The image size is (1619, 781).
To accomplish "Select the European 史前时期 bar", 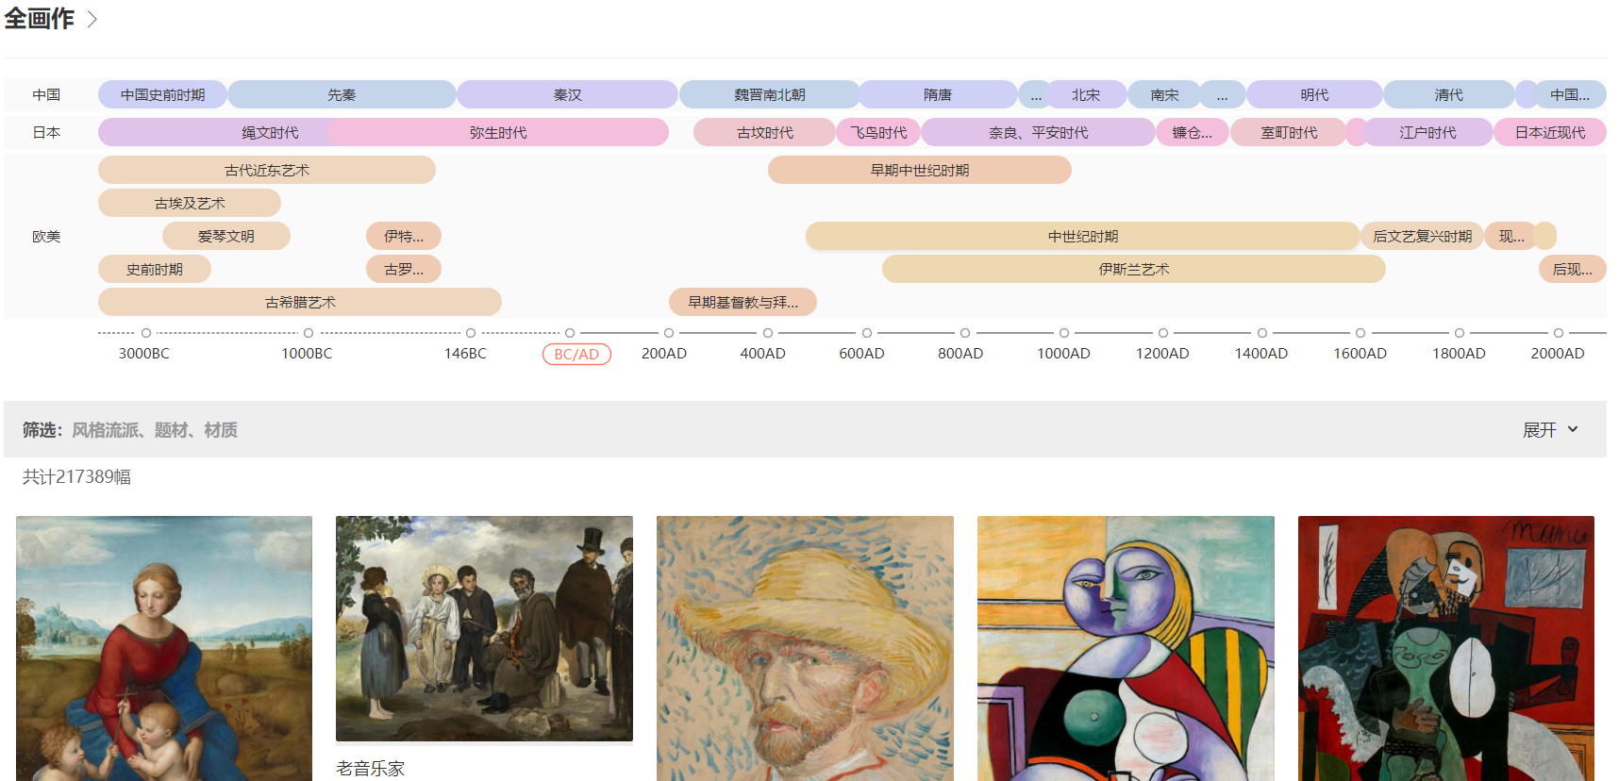I will (155, 269).
